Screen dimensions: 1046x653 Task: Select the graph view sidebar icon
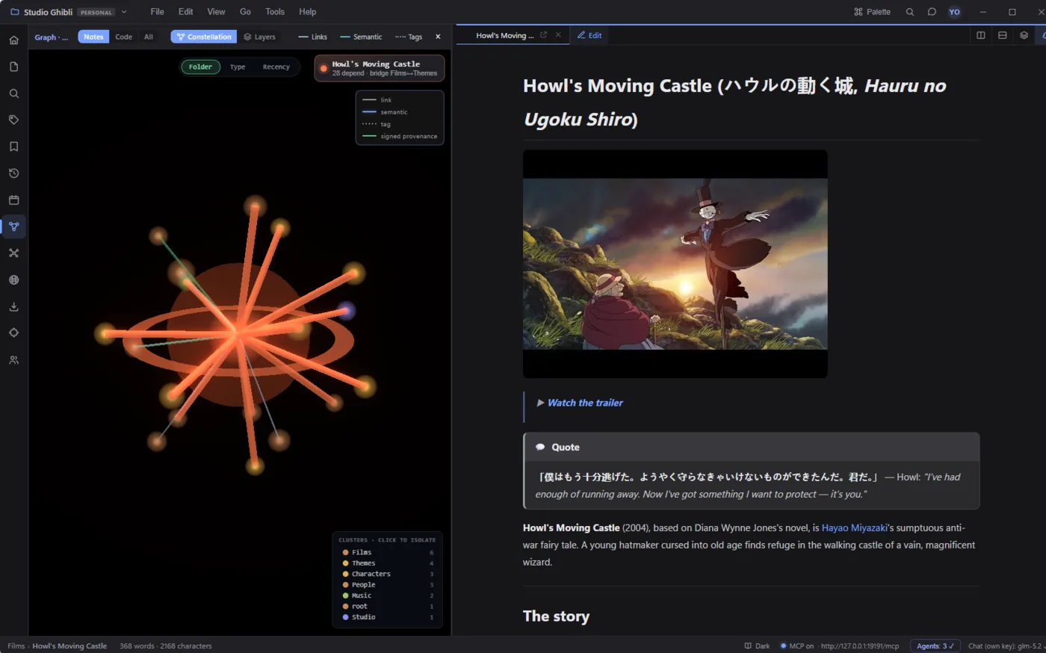click(x=13, y=226)
